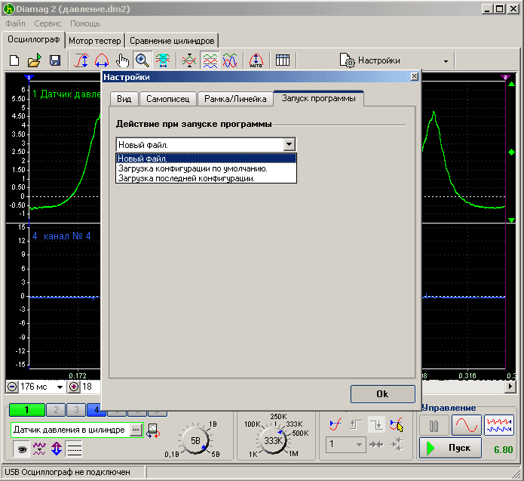Click the blue trigger level waveform icon
This screenshot has width=524, height=481.
(x=336, y=425)
